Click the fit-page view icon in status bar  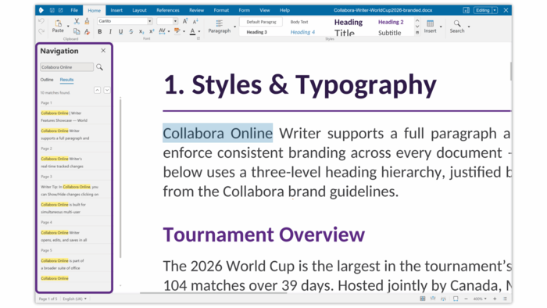click(x=456, y=299)
